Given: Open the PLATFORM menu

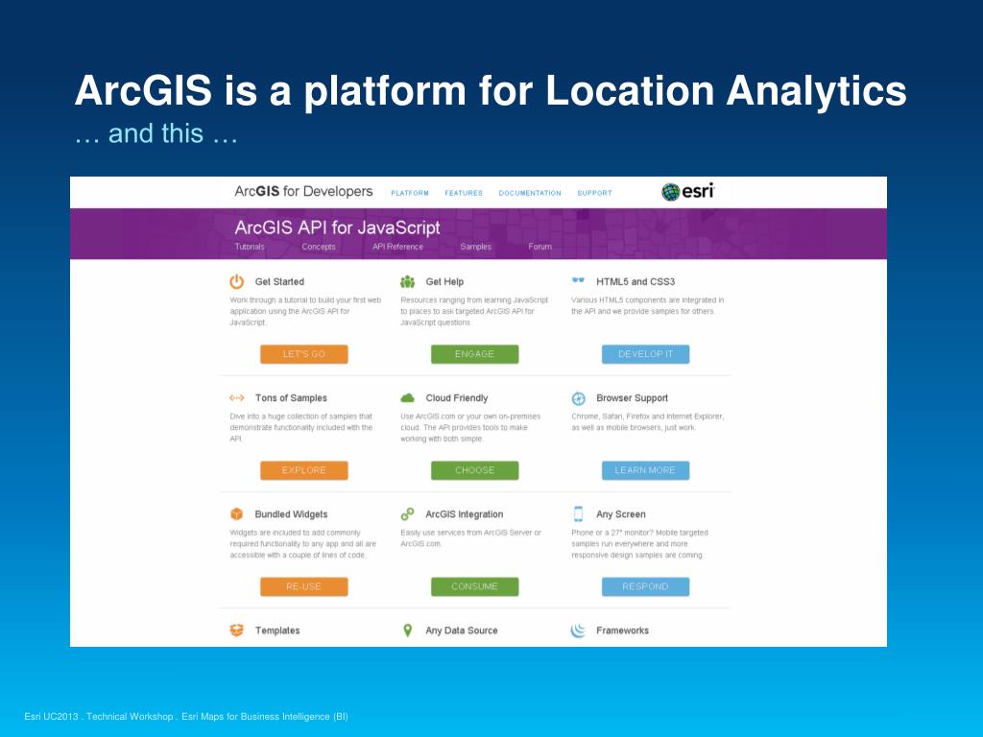Looking at the screenshot, I should click(410, 193).
